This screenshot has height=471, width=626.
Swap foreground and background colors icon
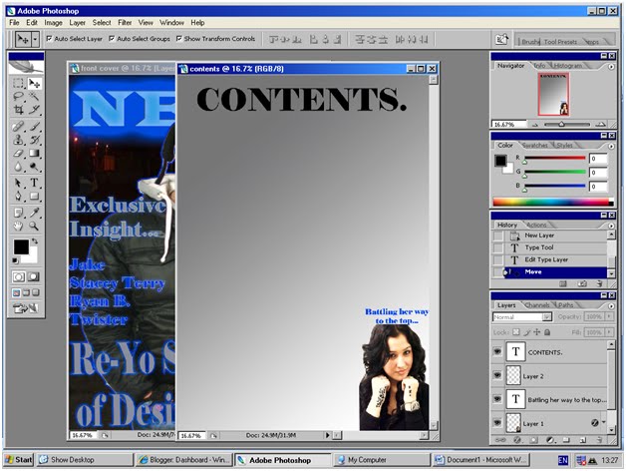pyautogui.click(x=35, y=241)
